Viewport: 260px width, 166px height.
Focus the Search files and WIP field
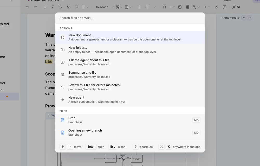(130, 18)
